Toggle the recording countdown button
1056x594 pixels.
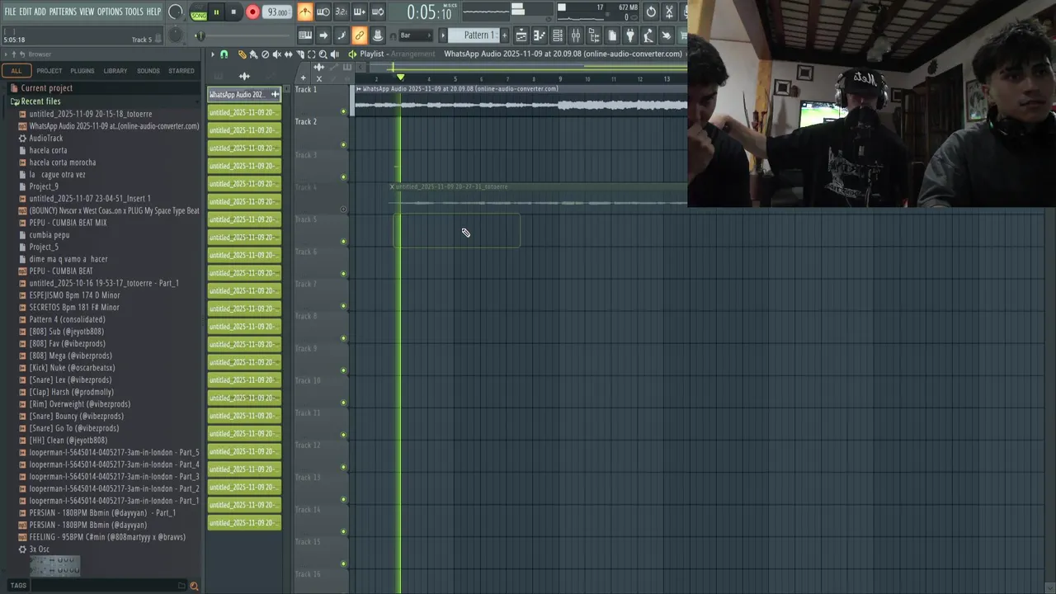pyautogui.click(x=341, y=12)
